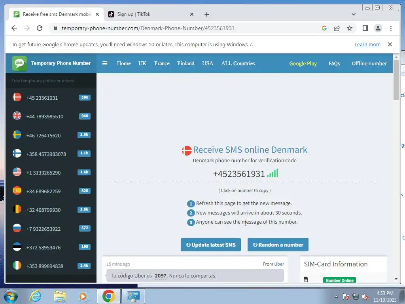This screenshot has width=405, height=304.
Task: Select UK number +44 7893985510
Action: point(51,116)
